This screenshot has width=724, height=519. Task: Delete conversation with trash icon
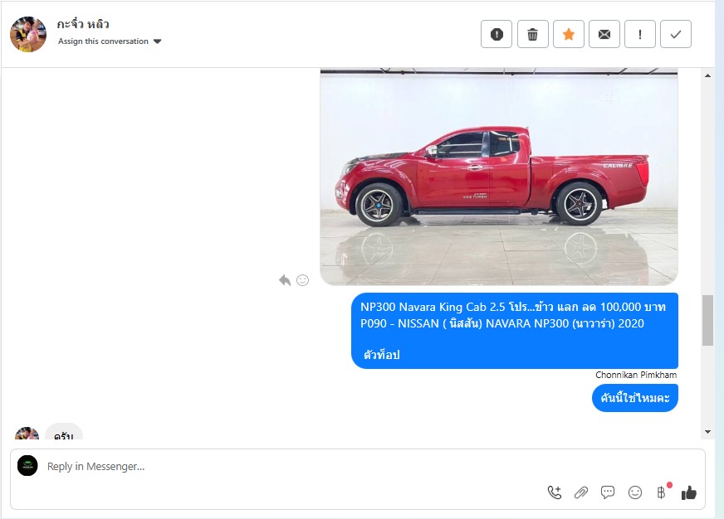point(532,34)
